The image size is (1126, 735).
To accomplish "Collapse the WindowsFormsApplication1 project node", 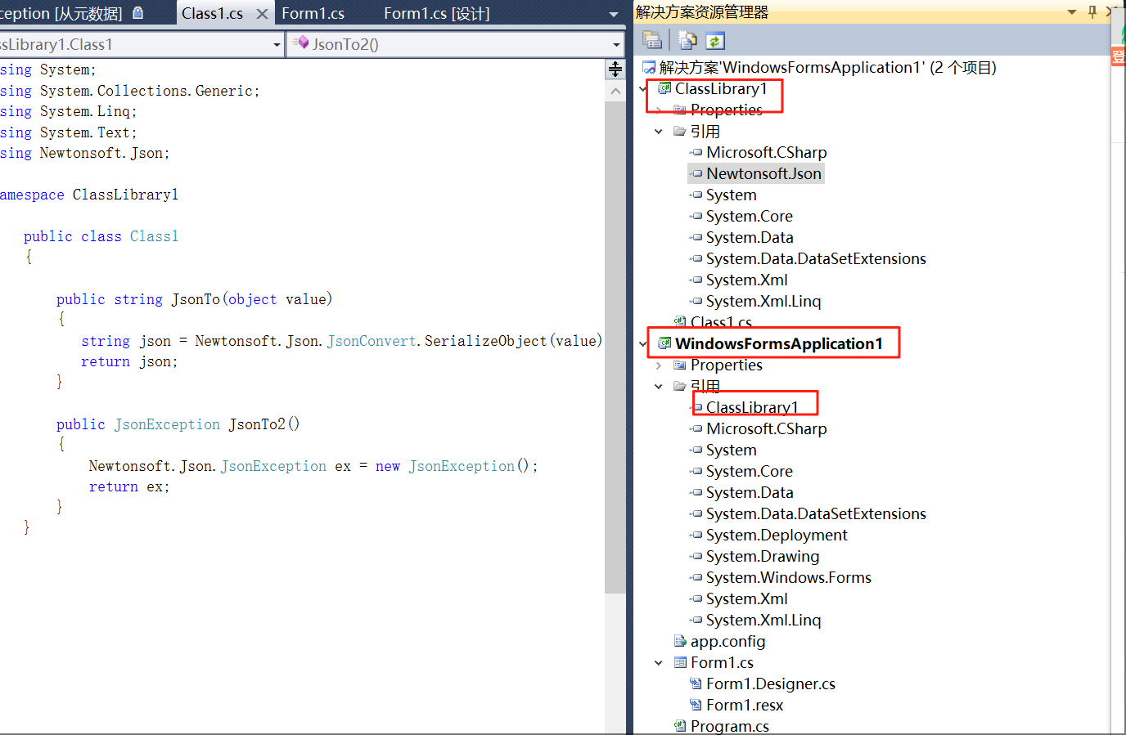I will tap(642, 344).
